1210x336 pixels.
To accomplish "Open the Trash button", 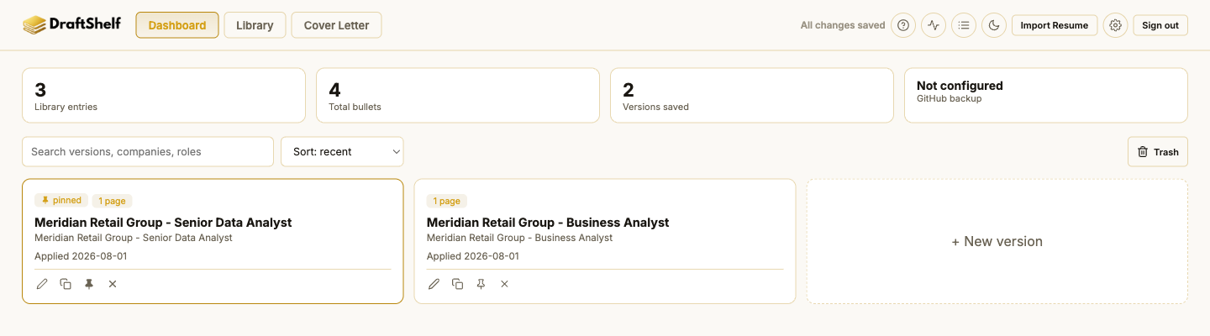I will click(x=1158, y=152).
